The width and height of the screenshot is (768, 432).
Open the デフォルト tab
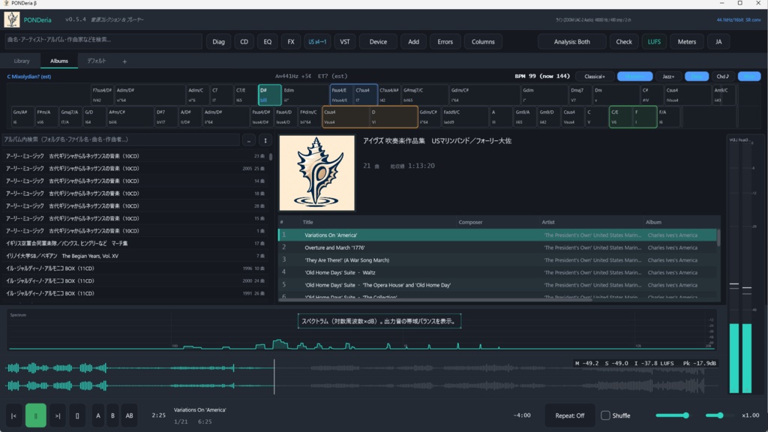[x=97, y=61]
